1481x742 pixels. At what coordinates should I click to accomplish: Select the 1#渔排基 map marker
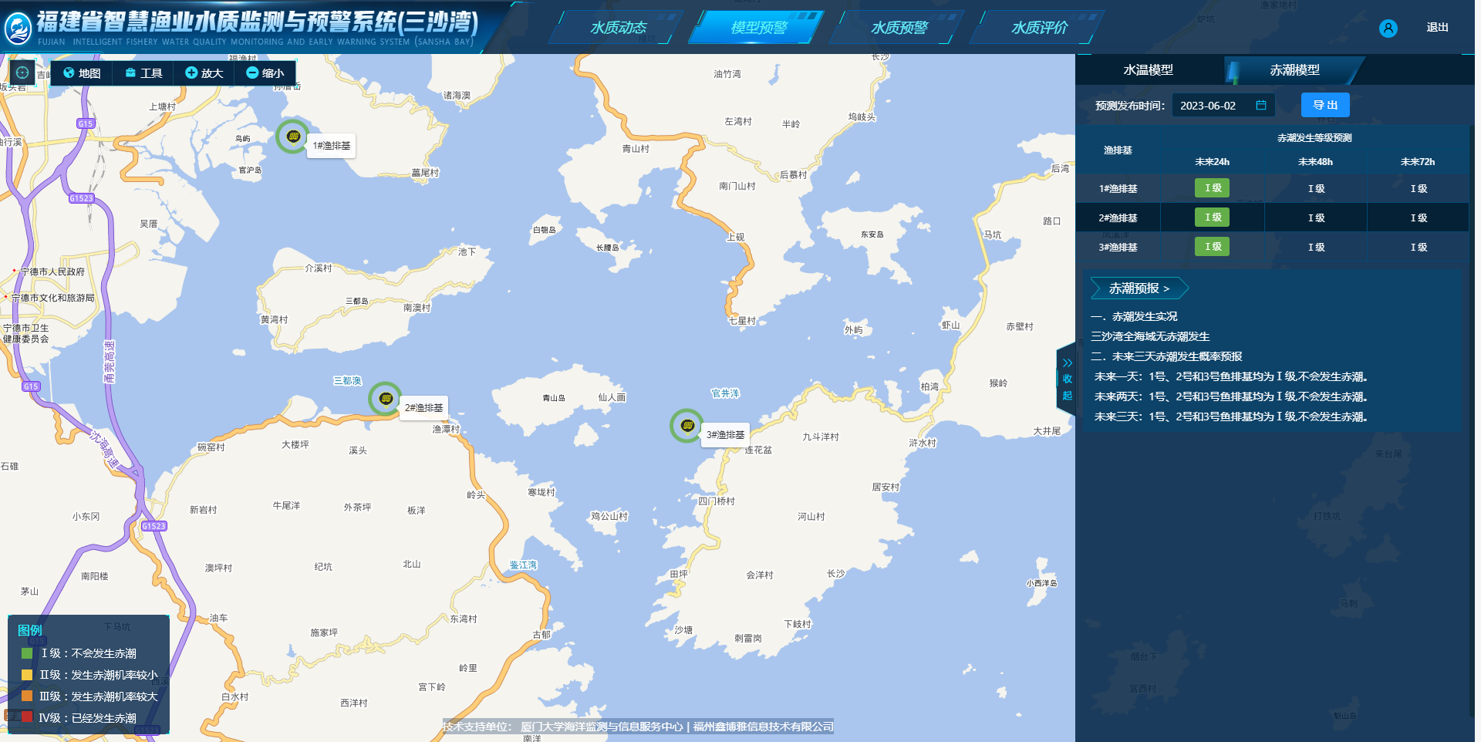tap(293, 137)
